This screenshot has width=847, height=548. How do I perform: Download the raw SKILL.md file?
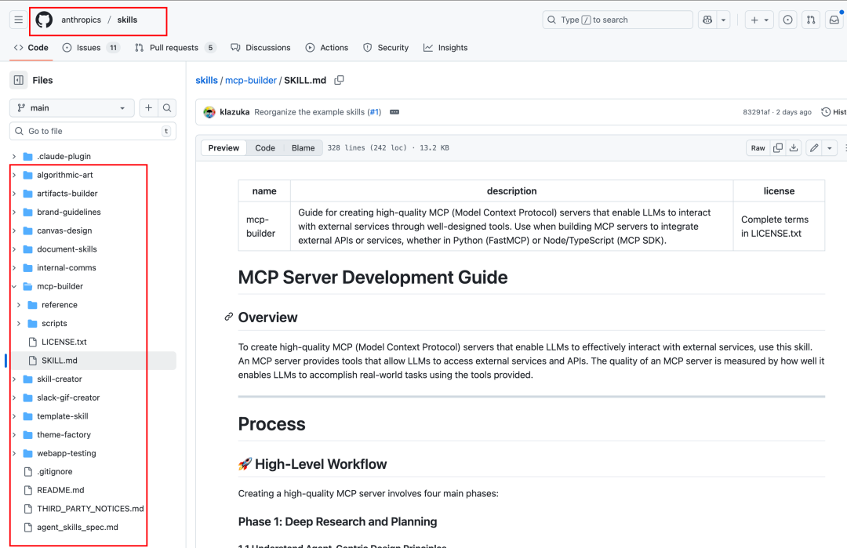point(794,147)
